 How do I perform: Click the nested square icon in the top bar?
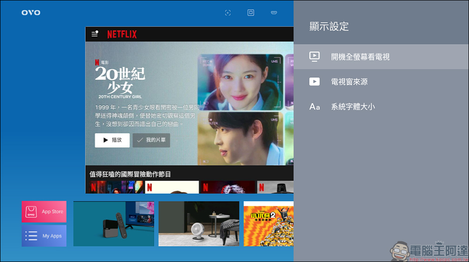coord(251,13)
